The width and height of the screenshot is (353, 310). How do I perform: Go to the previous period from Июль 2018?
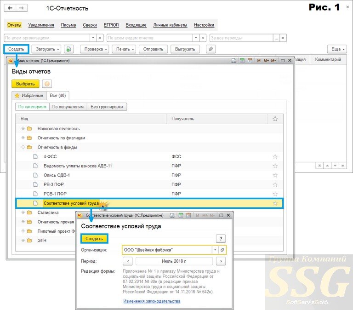point(128,261)
